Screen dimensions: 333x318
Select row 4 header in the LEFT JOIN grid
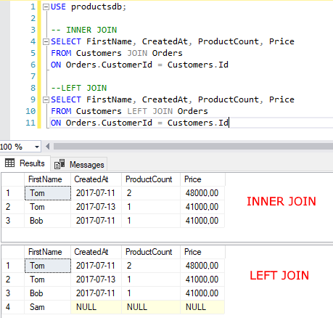13,307
